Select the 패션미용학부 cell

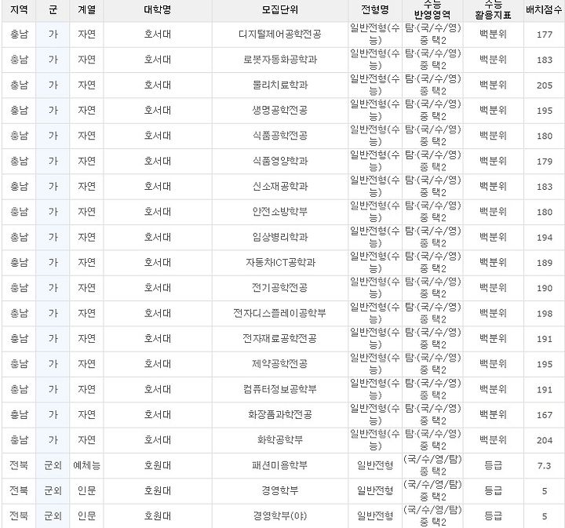pyautogui.click(x=280, y=466)
